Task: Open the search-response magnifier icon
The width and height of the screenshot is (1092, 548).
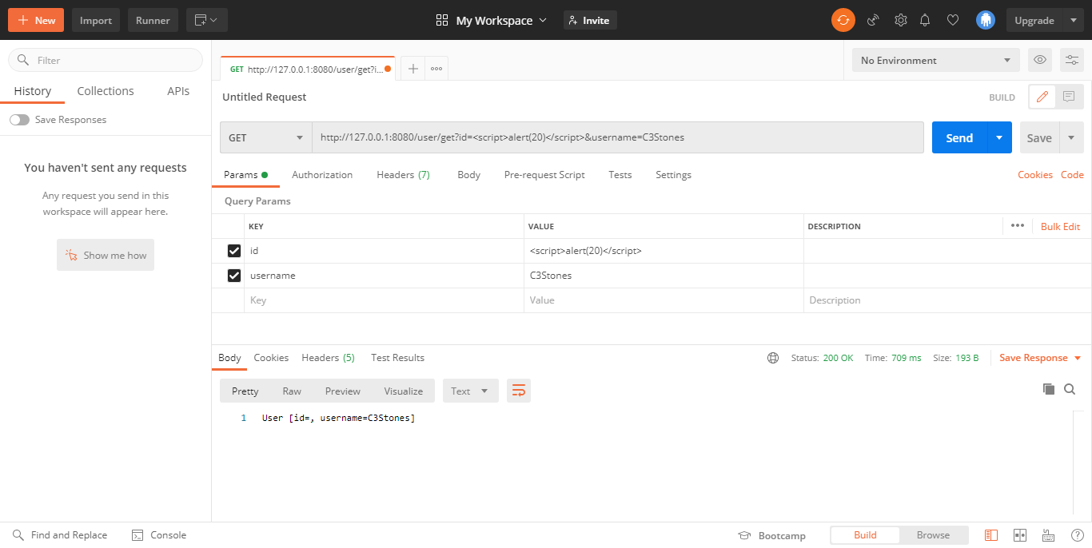Action: coord(1069,389)
